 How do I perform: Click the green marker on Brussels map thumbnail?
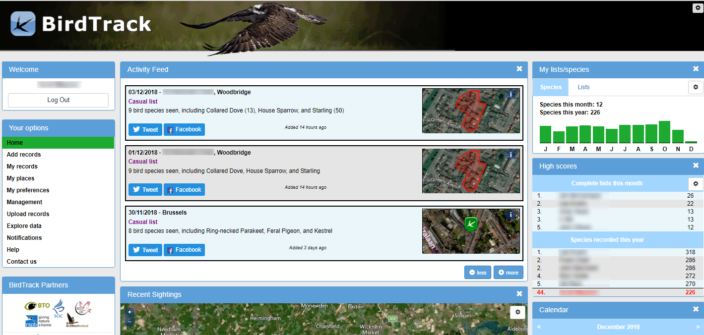pyautogui.click(x=470, y=224)
